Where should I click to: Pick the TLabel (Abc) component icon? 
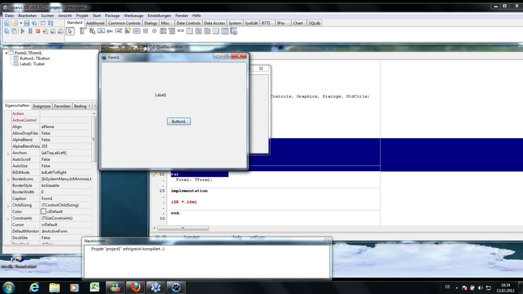click(x=110, y=31)
